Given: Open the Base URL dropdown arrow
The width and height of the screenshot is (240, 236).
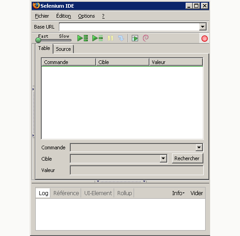Looking at the screenshot, I should [x=203, y=27].
